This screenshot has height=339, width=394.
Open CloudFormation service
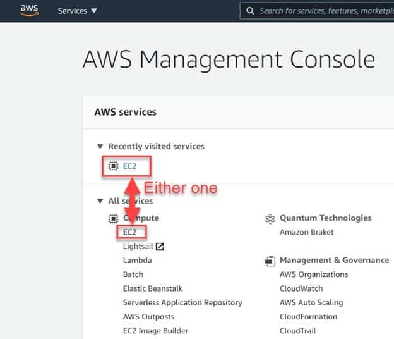[308, 317]
